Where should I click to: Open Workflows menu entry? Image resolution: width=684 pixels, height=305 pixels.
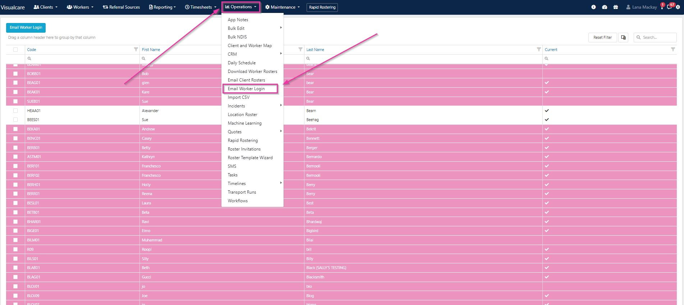click(252, 201)
